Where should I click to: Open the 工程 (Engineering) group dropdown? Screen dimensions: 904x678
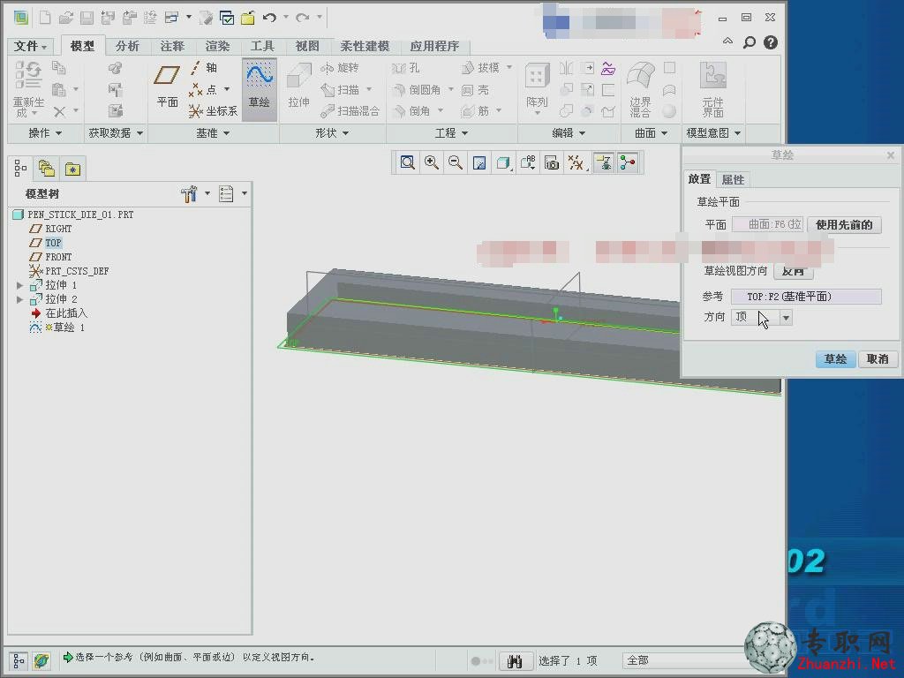(x=451, y=133)
